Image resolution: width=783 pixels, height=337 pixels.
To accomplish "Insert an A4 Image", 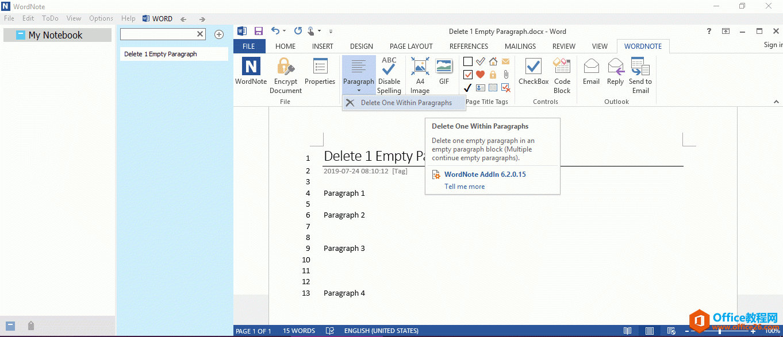I will (420, 68).
